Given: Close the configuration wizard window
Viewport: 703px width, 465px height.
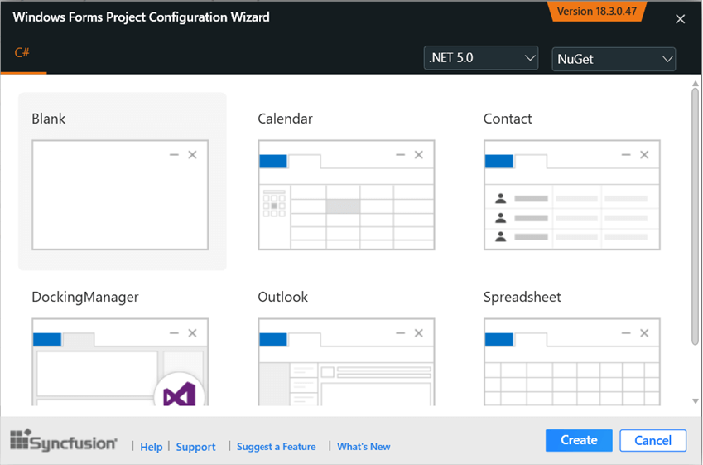Looking at the screenshot, I should pos(681,19).
